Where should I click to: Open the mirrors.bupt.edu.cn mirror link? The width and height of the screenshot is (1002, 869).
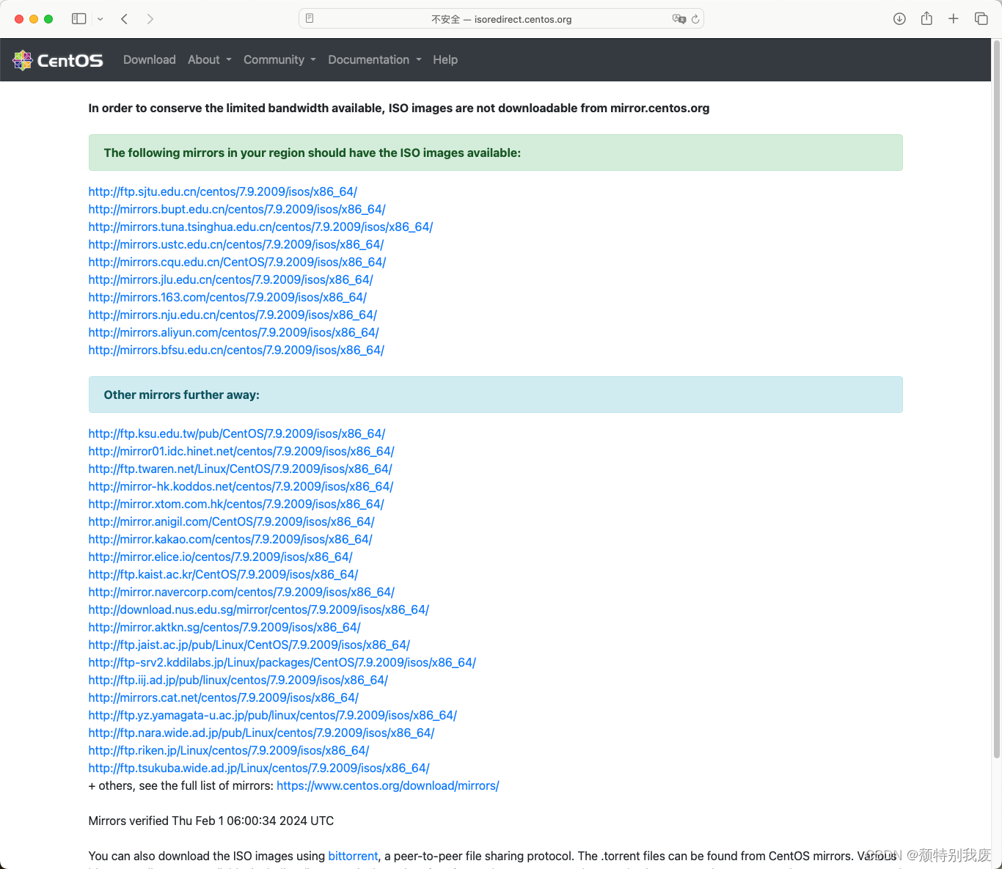pyautogui.click(x=237, y=209)
